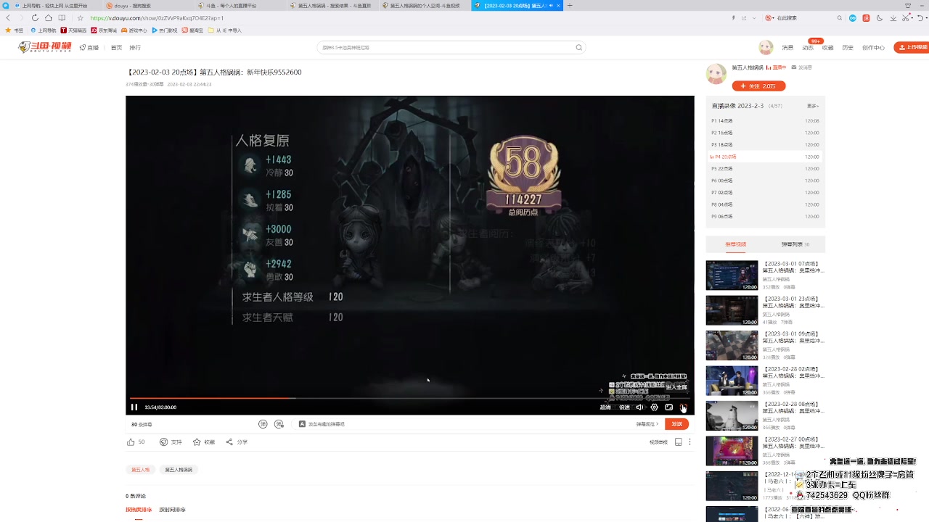The width and height of the screenshot is (929, 522).
Task: Open 历史 history in the header
Action: tap(848, 47)
